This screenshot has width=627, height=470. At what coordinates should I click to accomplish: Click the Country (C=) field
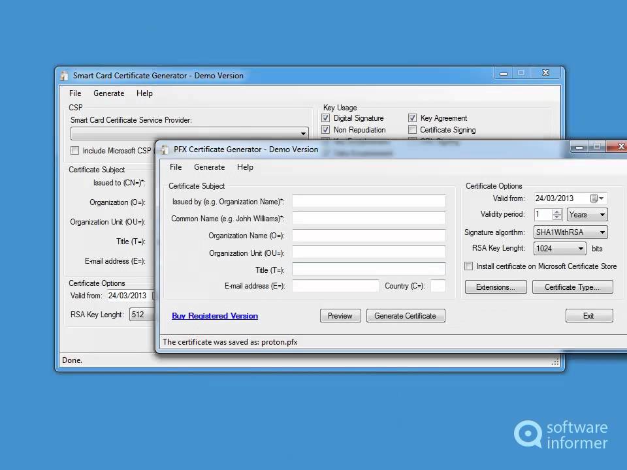pos(438,286)
